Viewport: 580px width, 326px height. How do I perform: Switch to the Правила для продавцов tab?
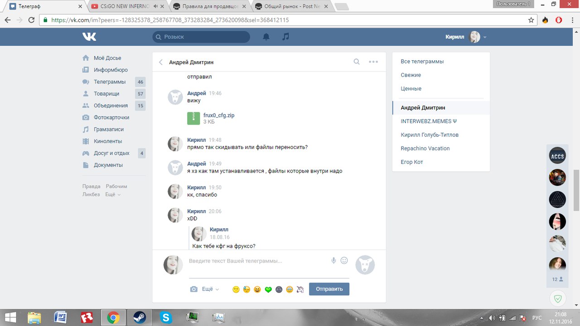[209, 6]
